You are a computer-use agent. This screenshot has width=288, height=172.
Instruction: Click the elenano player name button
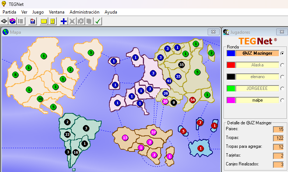(x=257, y=77)
